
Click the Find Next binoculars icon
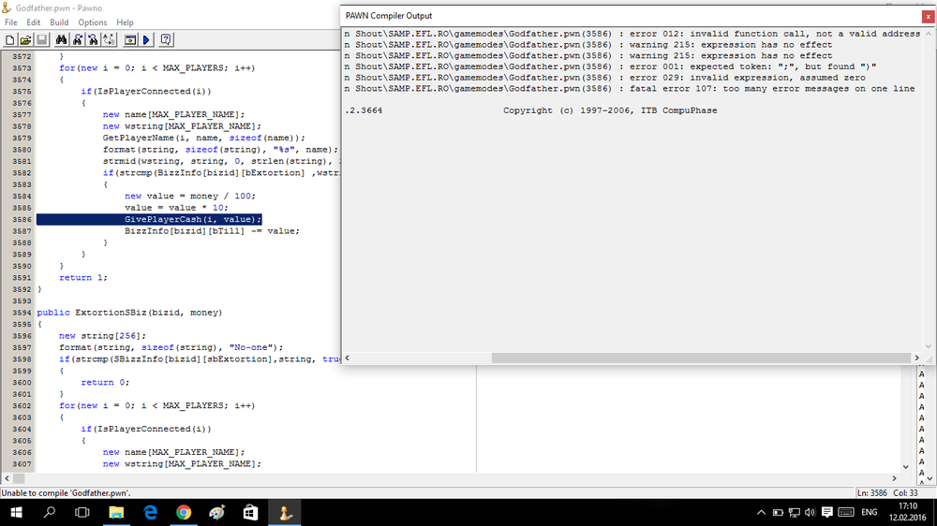click(x=77, y=40)
